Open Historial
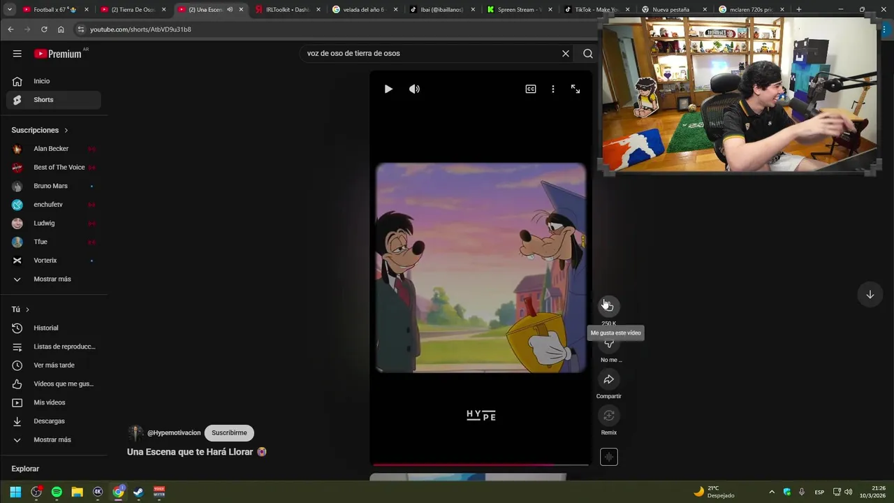The width and height of the screenshot is (894, 503). coord(54,328)
